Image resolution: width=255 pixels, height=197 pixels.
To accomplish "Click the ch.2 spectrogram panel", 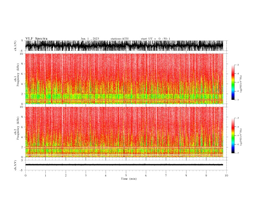I will (x=124, y=132).
